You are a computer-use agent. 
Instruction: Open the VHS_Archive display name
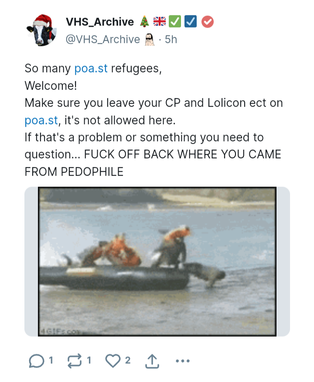[x=100, y=22]
